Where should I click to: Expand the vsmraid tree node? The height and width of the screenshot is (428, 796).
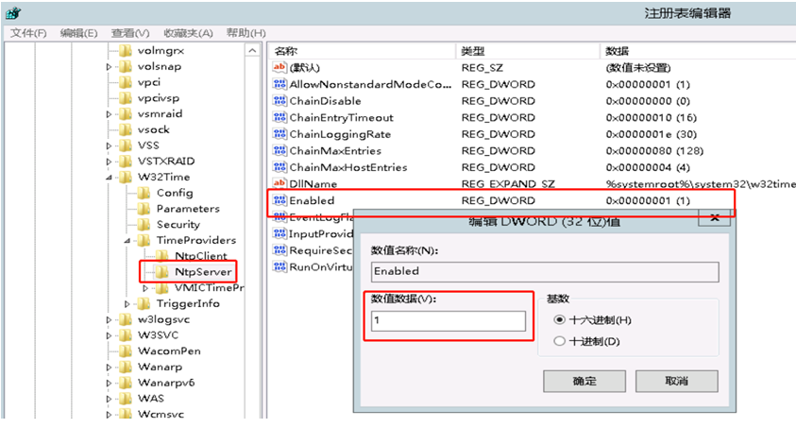coord(109,113)
